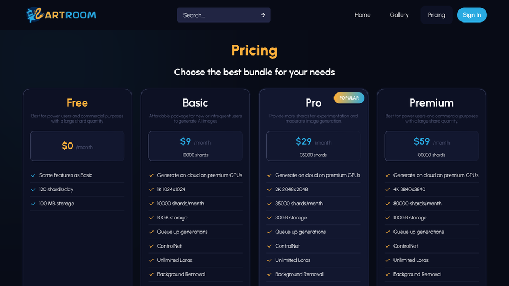The image size is (509, 286).
Task: Click checkmark next to 1K 1024x1024
Action: 151,189
